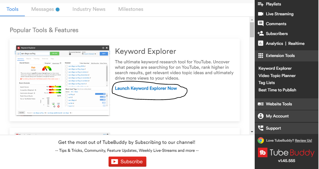Click the v1.45.555 version text
This screenshot has height=169, width=319.
click(287, 161)
